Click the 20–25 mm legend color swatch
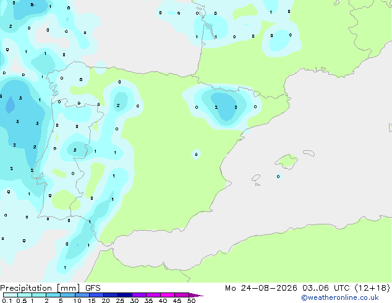Screen dimensions: 392x303 coord(110,295)
